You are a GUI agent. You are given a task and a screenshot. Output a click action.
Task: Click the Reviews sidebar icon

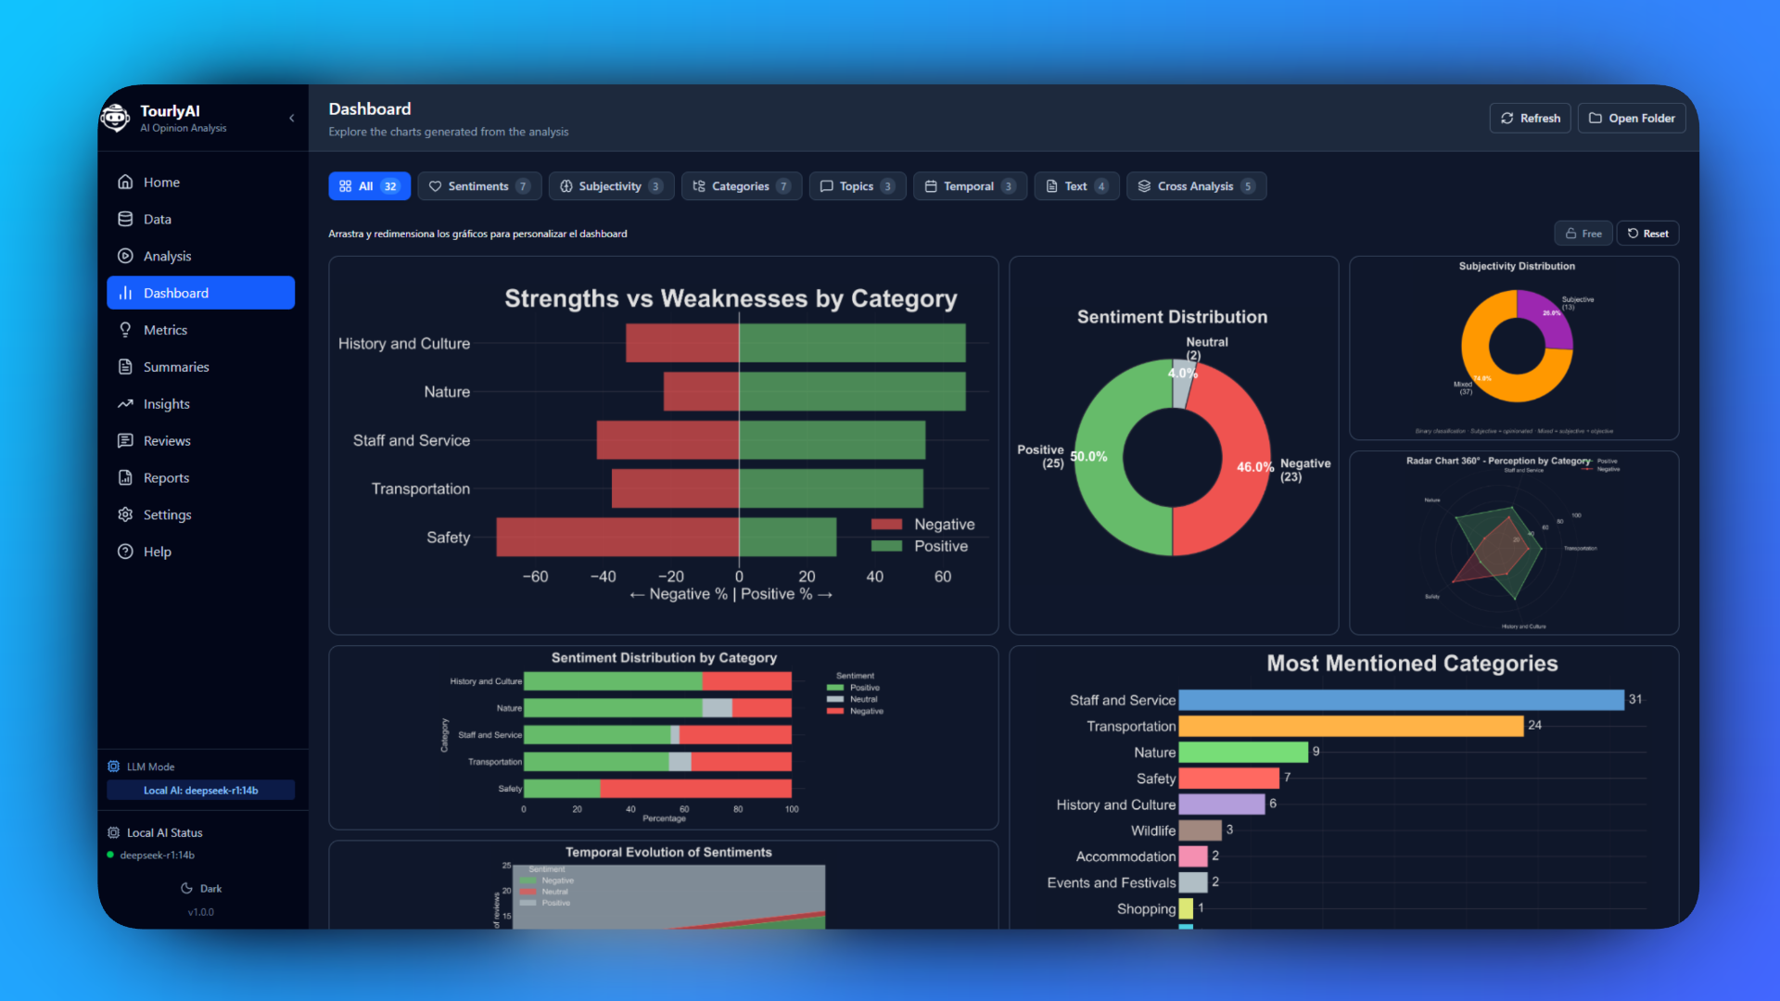point(126,440)
